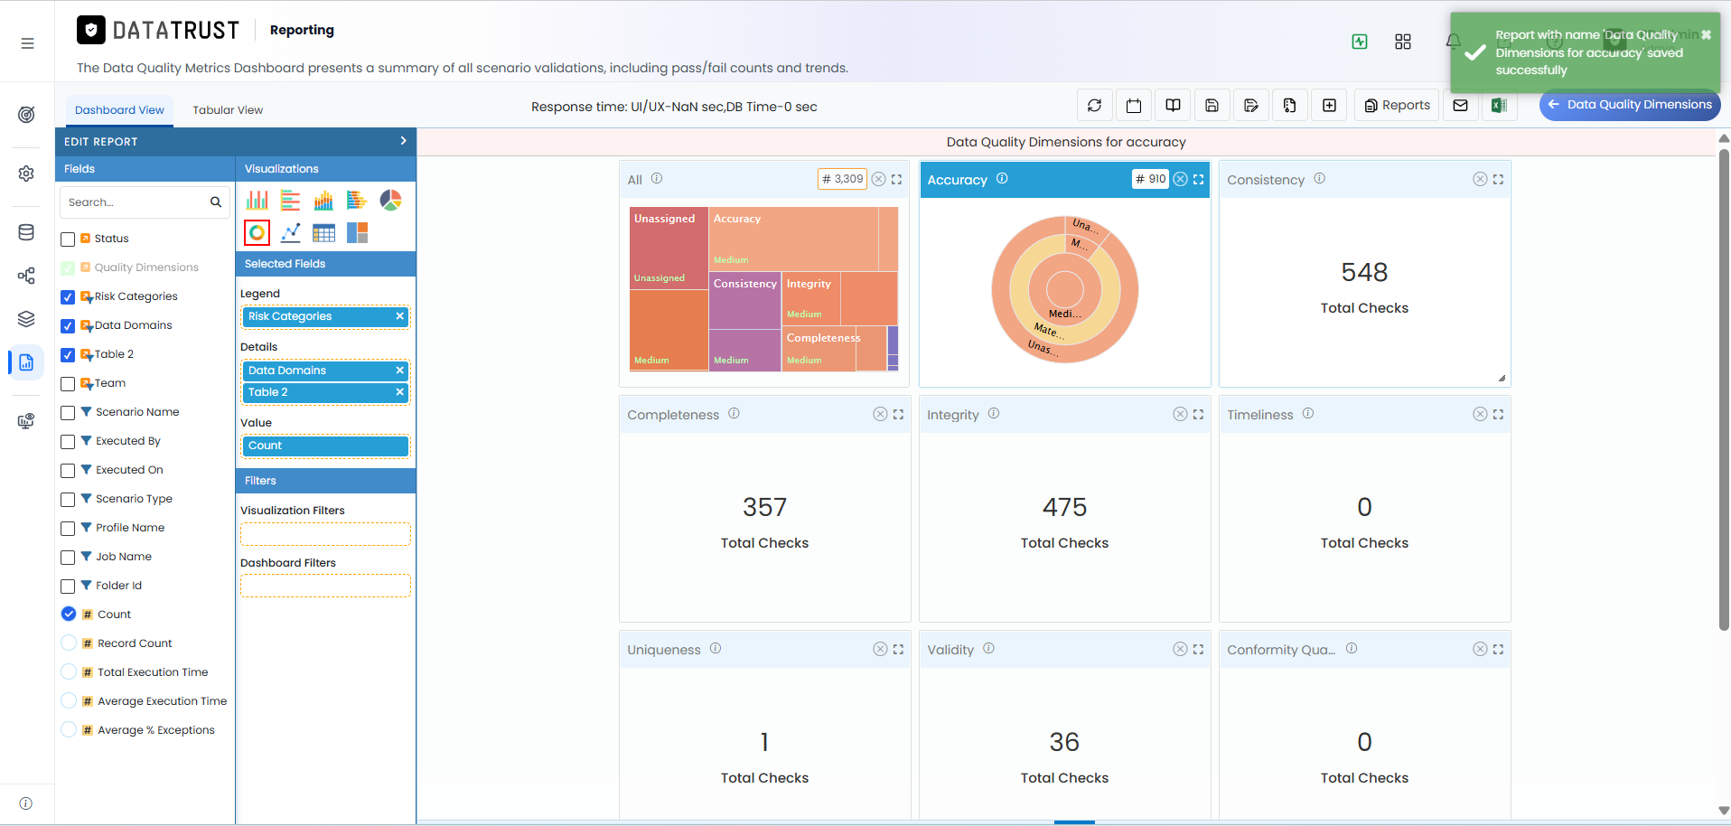Viewport: 1731px width, 826px height.
Task: Click the Accuracy donut chart center
Action: (x=1064, y=290)
